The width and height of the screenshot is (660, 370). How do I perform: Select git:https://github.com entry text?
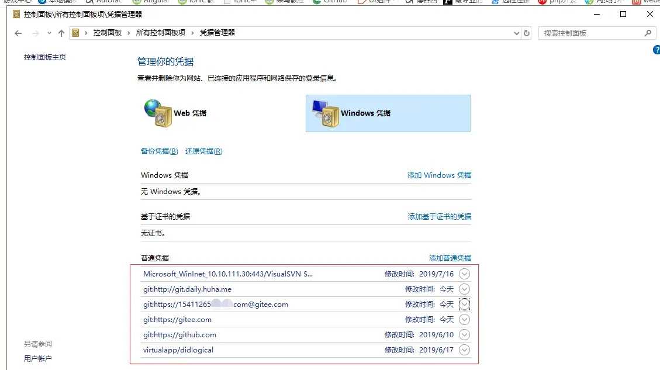[x=179, y=335]
